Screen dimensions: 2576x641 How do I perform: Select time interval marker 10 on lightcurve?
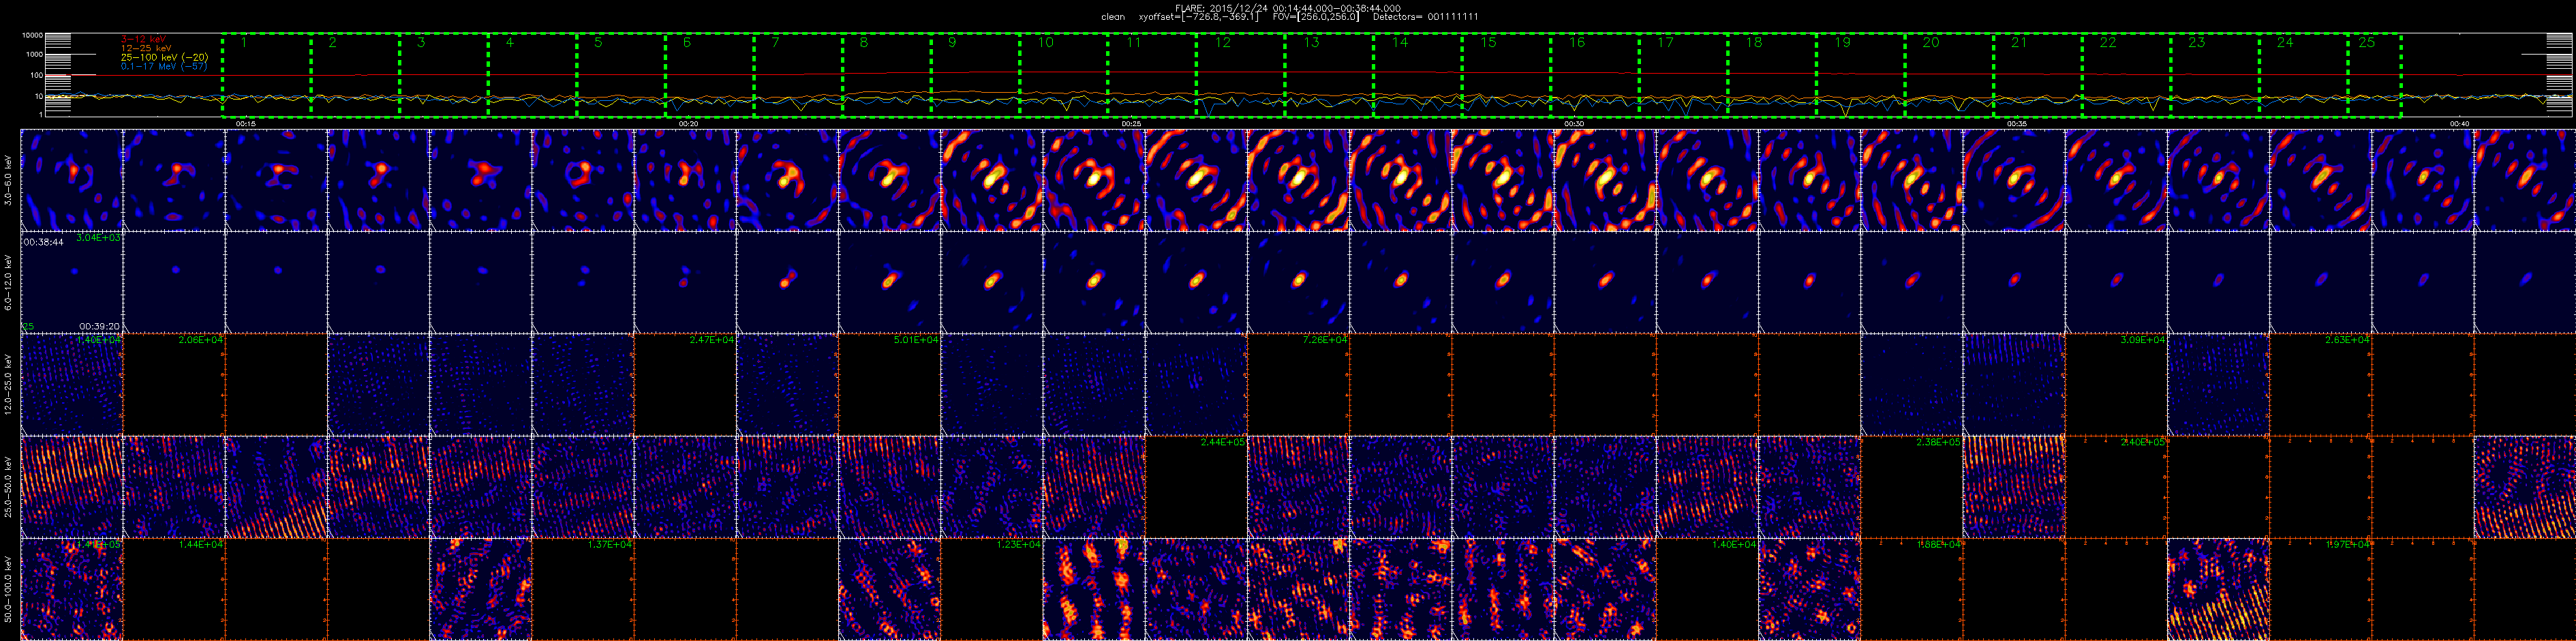pyautogui.click(x=1045, y=43)
